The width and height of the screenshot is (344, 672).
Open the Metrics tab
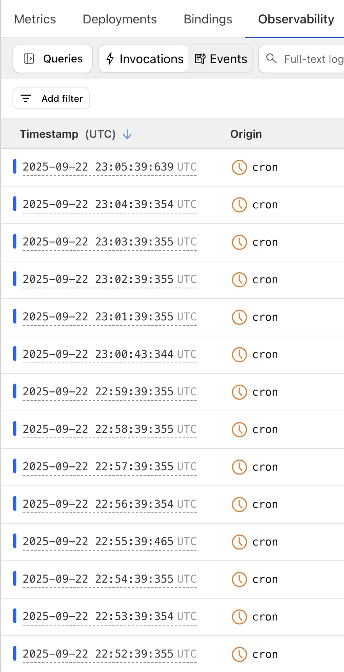35,19
